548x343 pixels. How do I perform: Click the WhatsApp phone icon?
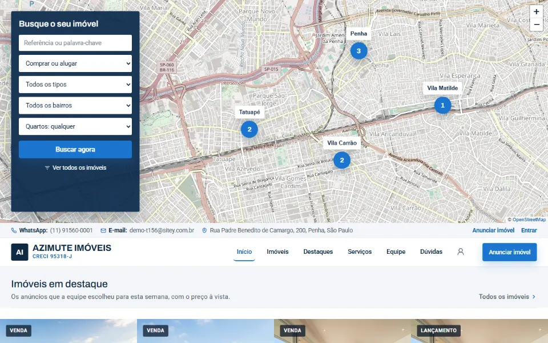pyautogui.click(x=14, y=230)
